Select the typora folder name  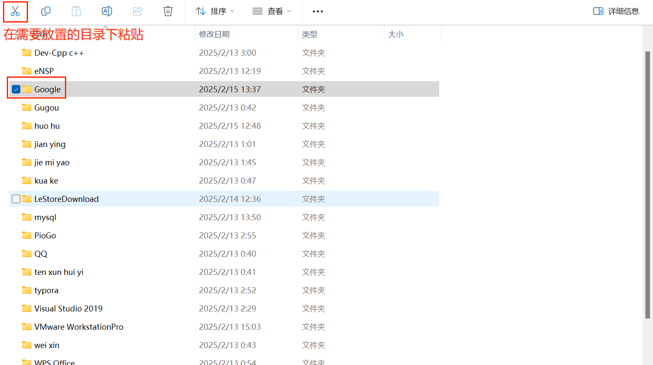point(46,290)
